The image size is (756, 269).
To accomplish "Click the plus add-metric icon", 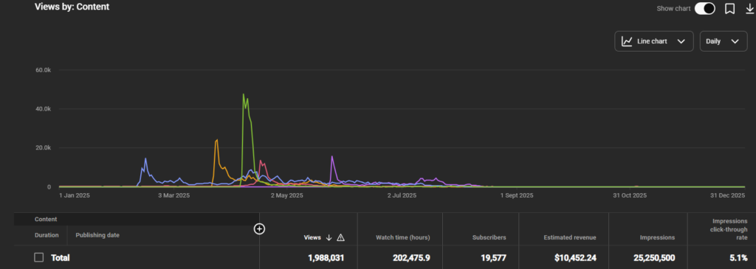I will pyautogui.click(x=259, y=229).
